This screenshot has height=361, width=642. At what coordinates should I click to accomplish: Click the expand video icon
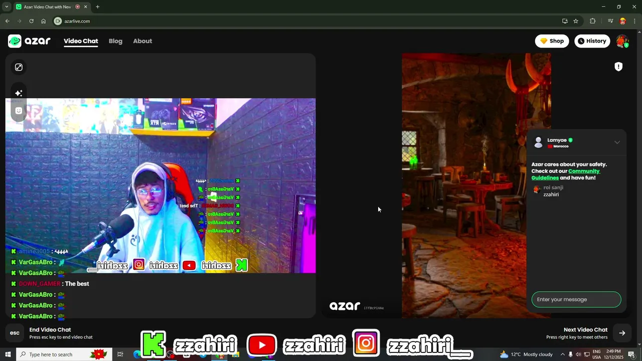[19, 67]
